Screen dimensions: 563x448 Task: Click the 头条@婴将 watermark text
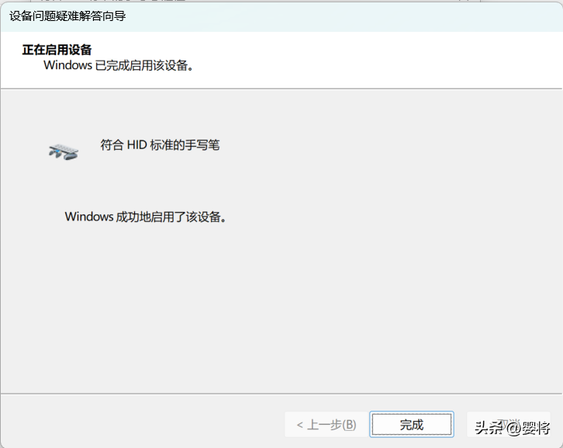(513, 428)
